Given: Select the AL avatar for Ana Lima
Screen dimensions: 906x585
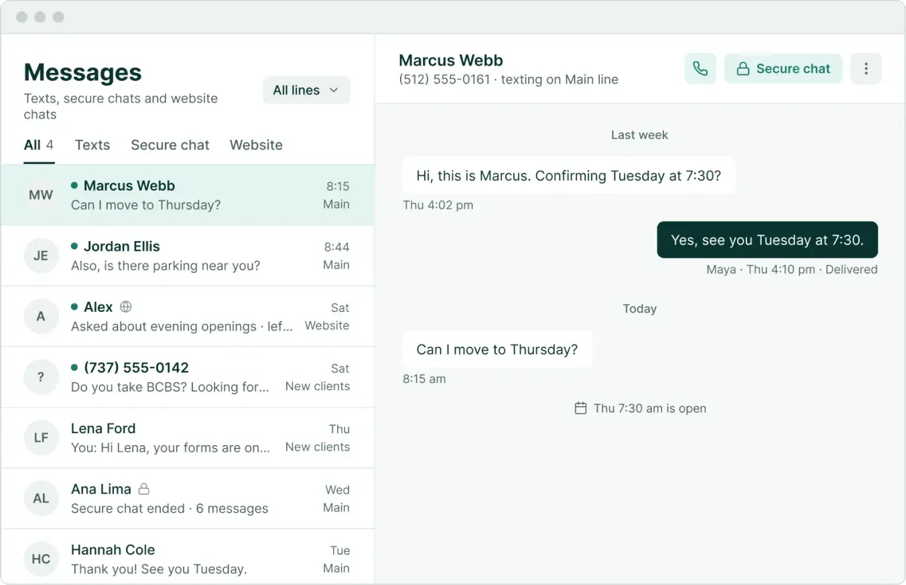Looking at the screenshot, I should pos(41,498).
